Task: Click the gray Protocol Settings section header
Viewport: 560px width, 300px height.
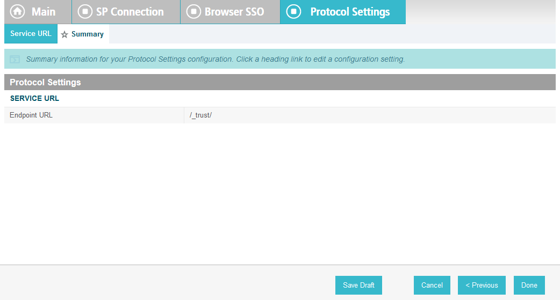Action: [280, 82]
